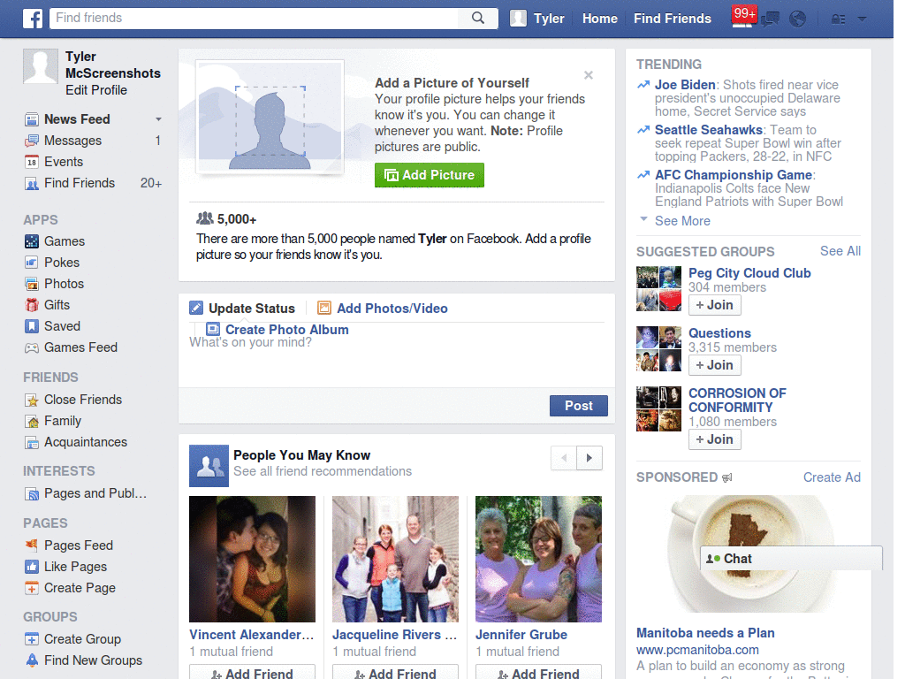Click See All suggested groups
Viewport: 905px width, 679px height.
pos(840,251)
